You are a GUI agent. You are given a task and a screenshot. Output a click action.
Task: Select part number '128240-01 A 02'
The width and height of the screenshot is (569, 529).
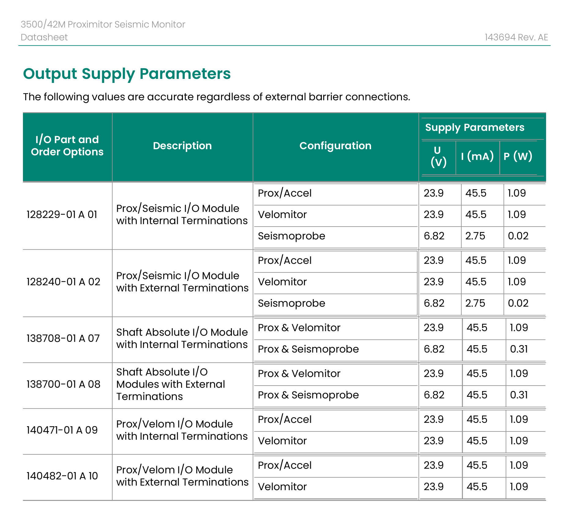click(63, 282)
